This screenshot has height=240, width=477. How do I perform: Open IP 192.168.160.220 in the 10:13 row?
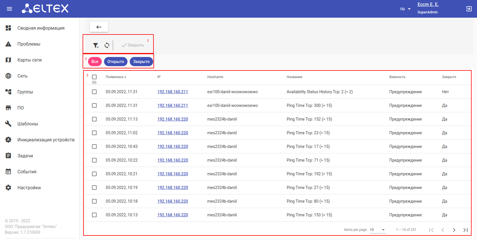[173, 215]
